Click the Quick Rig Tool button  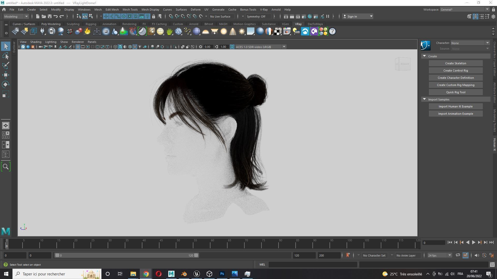click(456, 92)
